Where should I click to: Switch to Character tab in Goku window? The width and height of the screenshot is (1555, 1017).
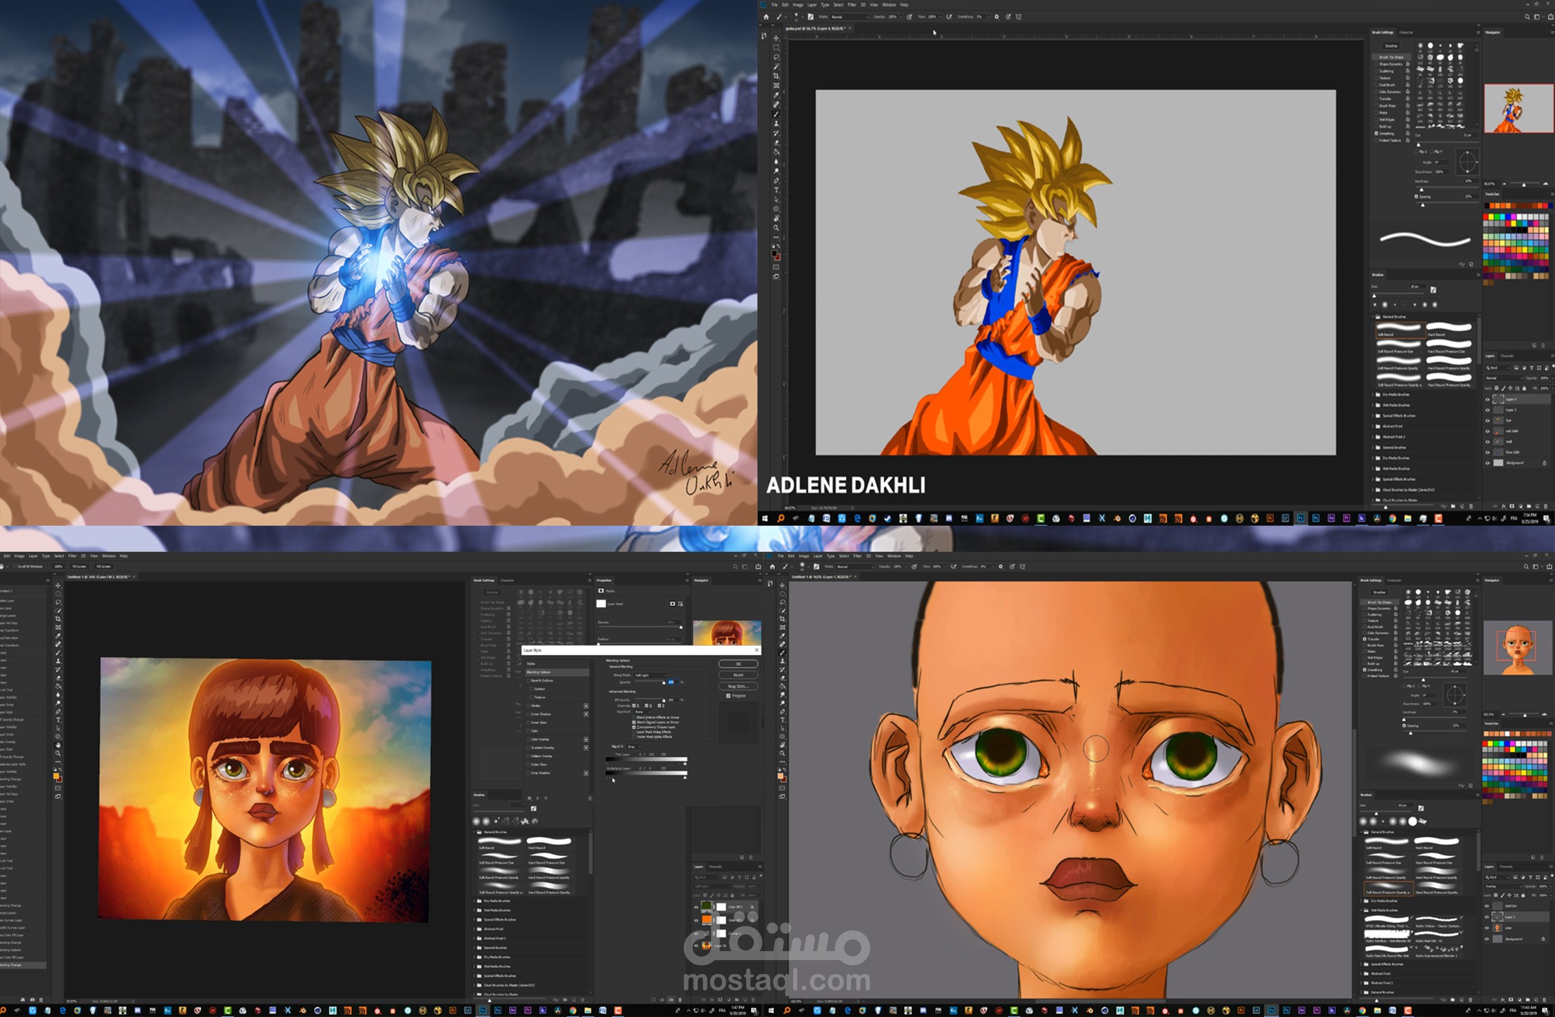1406,32
